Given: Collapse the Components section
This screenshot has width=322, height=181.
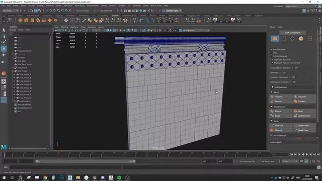Looking at the screenshot, I should point(272,107).
